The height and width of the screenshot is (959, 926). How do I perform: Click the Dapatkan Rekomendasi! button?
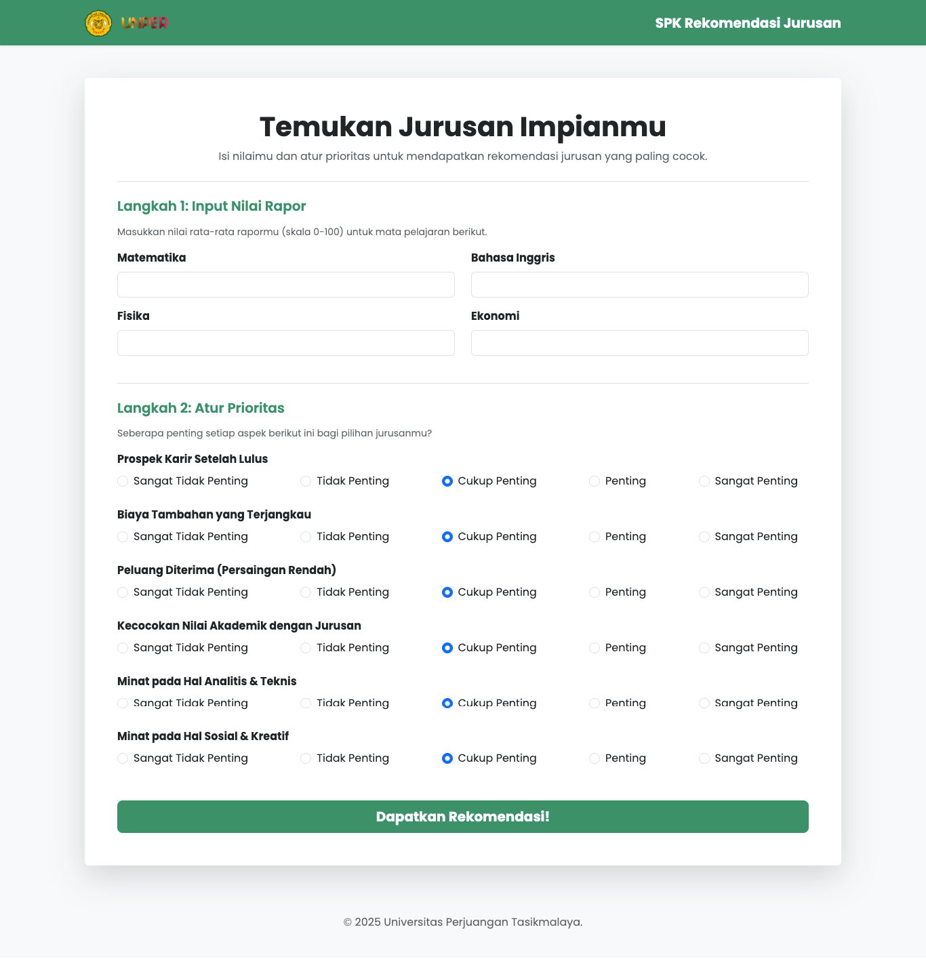click(462, 817)
